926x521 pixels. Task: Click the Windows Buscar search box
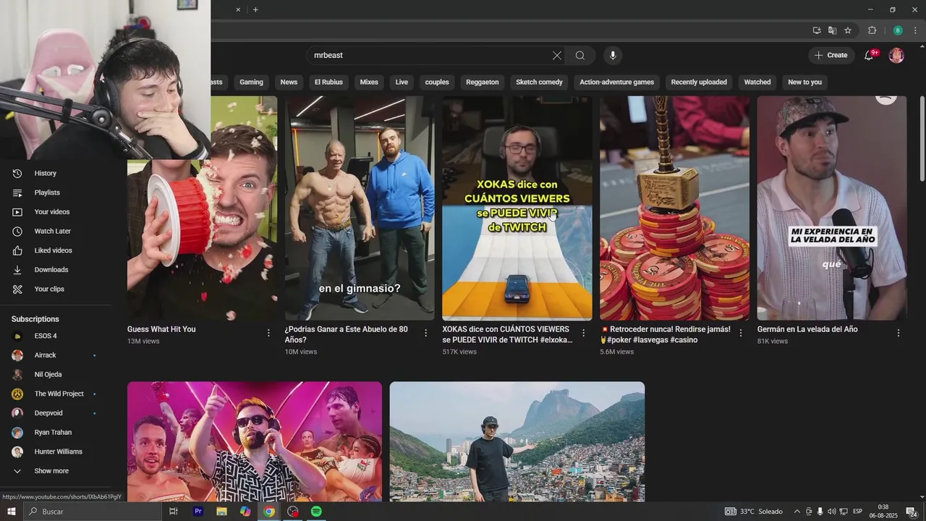(93, 512)
